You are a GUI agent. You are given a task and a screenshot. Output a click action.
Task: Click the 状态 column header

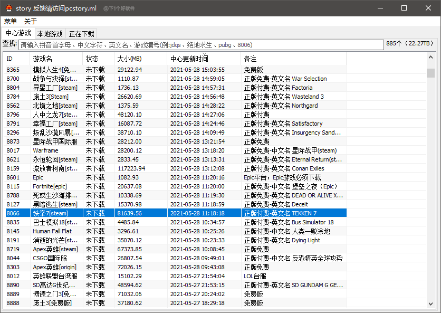[x=98, y=59]
